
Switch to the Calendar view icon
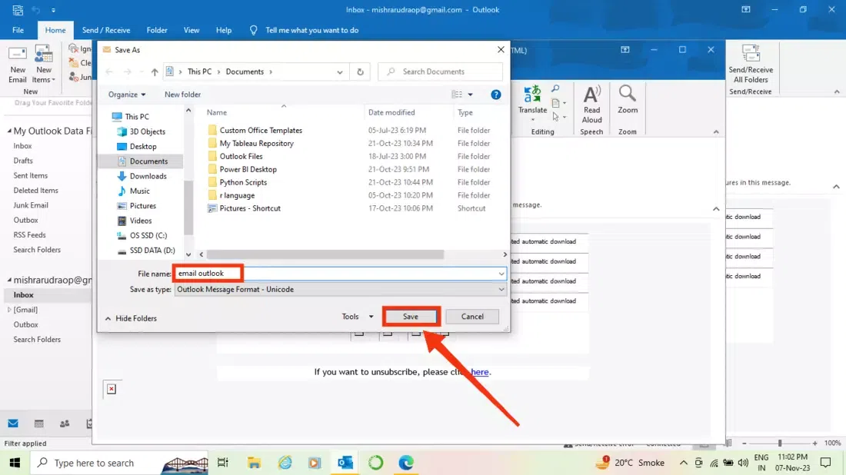pyautogui.click(x=39, y=424)
